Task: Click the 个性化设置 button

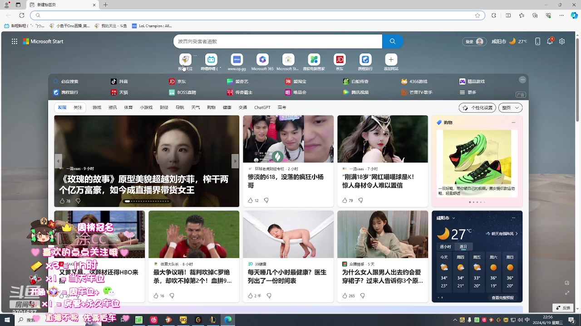Action: tap(477, 108)
